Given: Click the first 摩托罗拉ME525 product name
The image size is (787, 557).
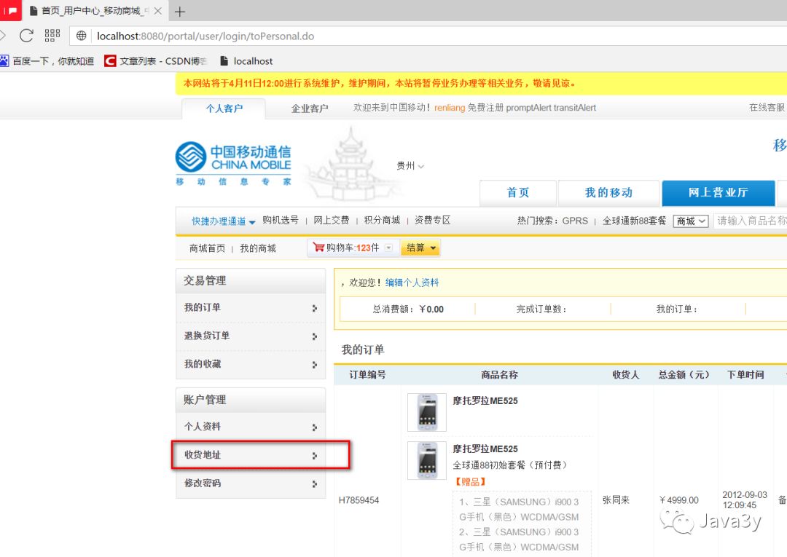Looking at the screenshot, I should click(x=485, y=400).
